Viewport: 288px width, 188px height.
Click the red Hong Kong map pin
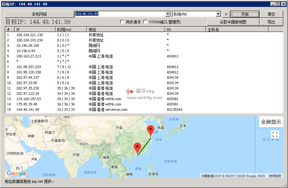(137, 148)
